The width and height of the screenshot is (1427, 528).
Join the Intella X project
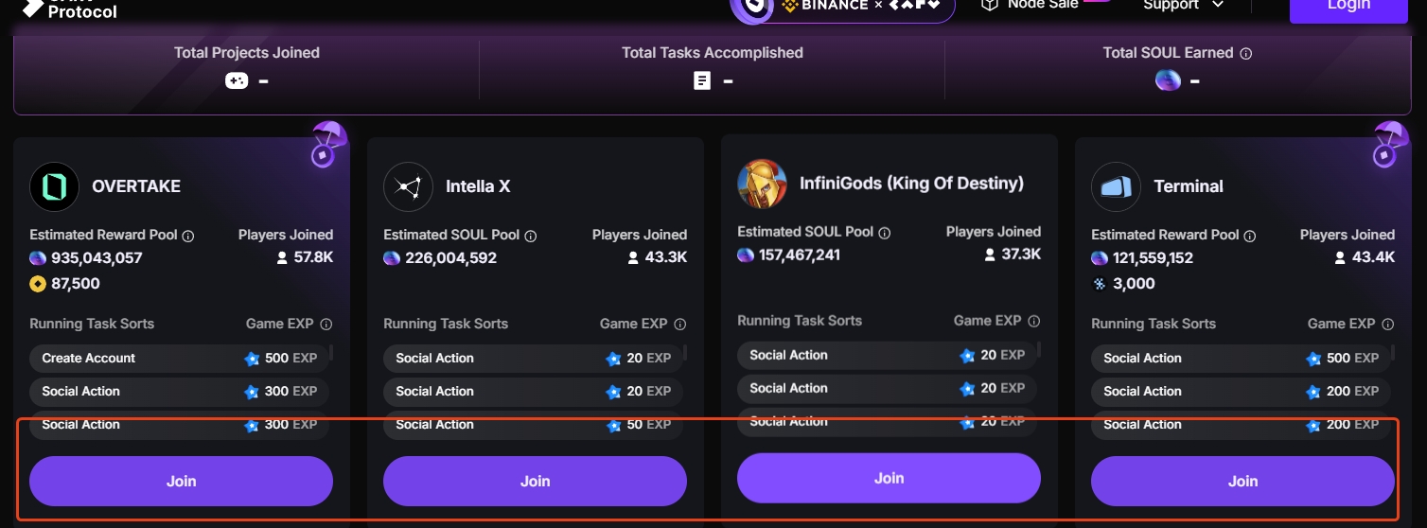tap(535, 481)
